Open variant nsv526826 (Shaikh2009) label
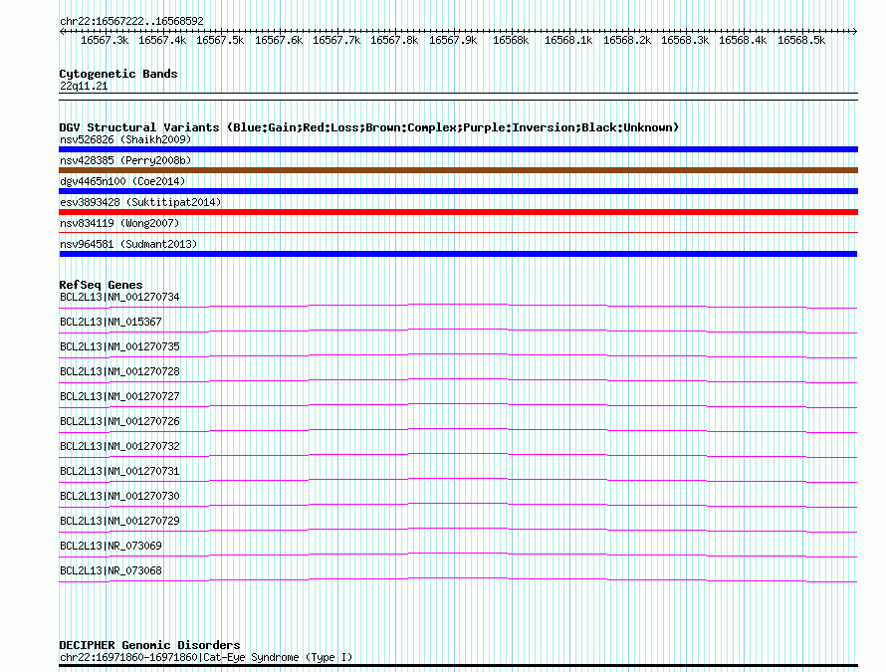The width and height of the screenshot is (886, 672). pyautogui.click(x=125, y=139)
